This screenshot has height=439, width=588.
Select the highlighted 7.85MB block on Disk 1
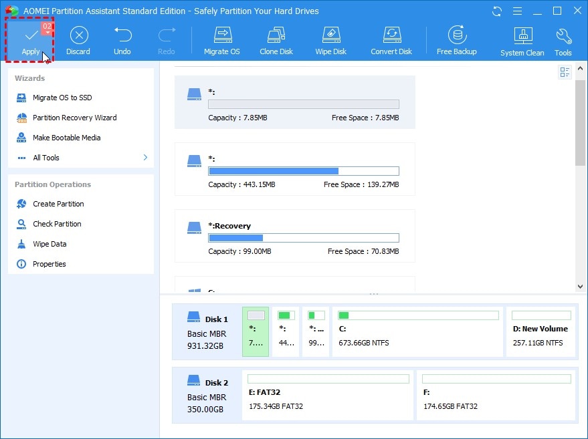256,331
